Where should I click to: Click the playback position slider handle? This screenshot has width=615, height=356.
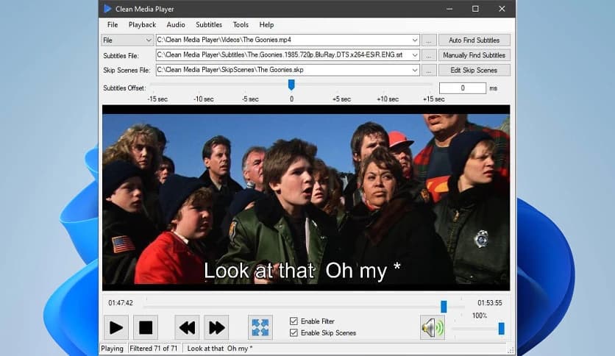coord(444,306)
